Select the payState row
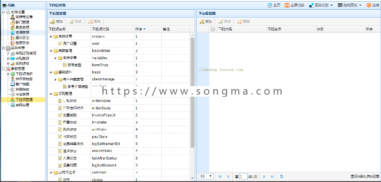Viewport: 381px width, 182px height. 119,136
